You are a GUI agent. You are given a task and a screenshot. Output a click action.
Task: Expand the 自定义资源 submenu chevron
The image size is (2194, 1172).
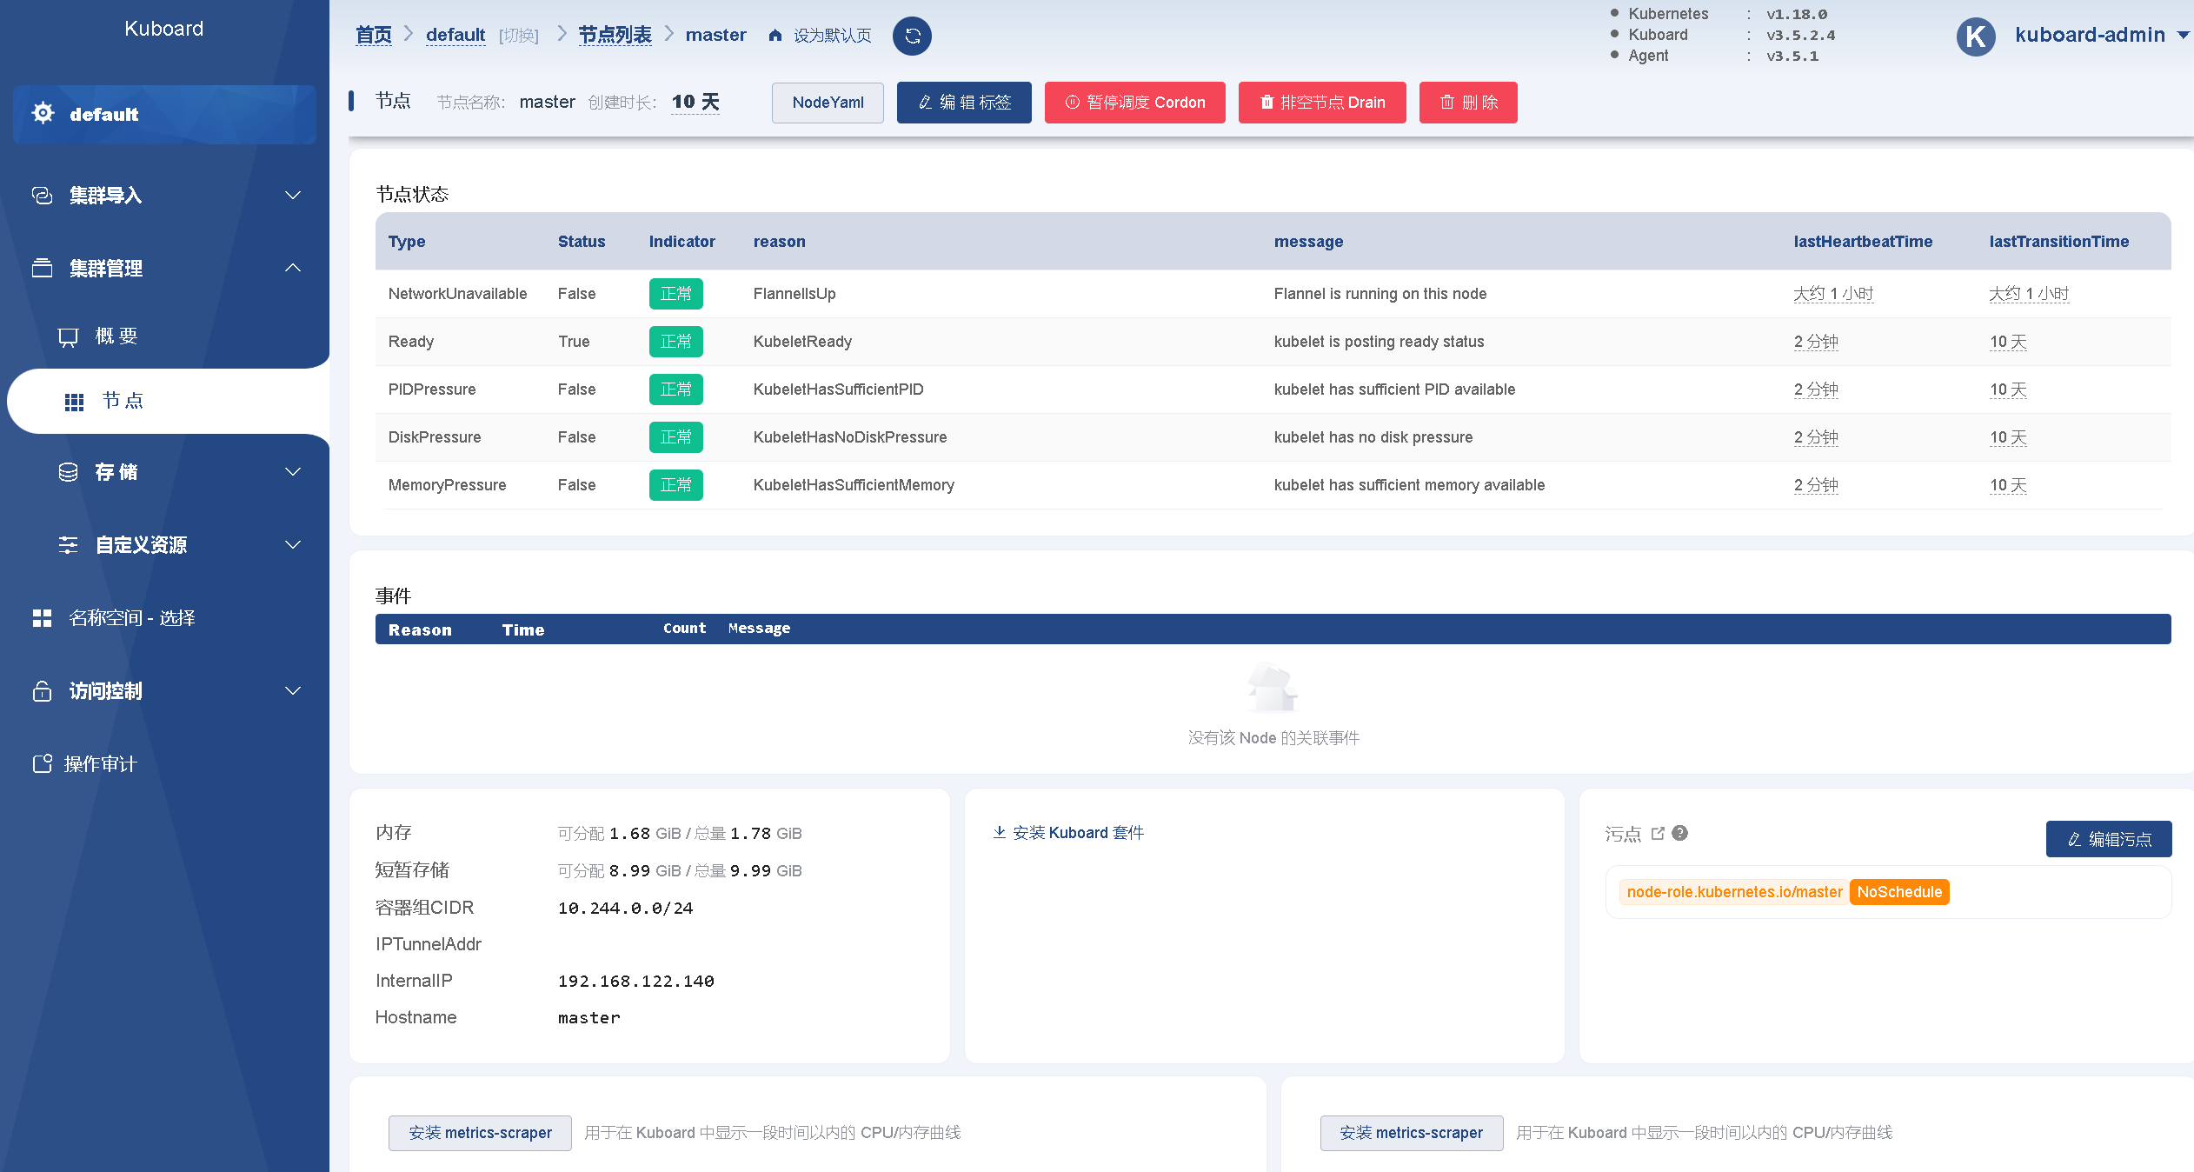pos(293,545)
